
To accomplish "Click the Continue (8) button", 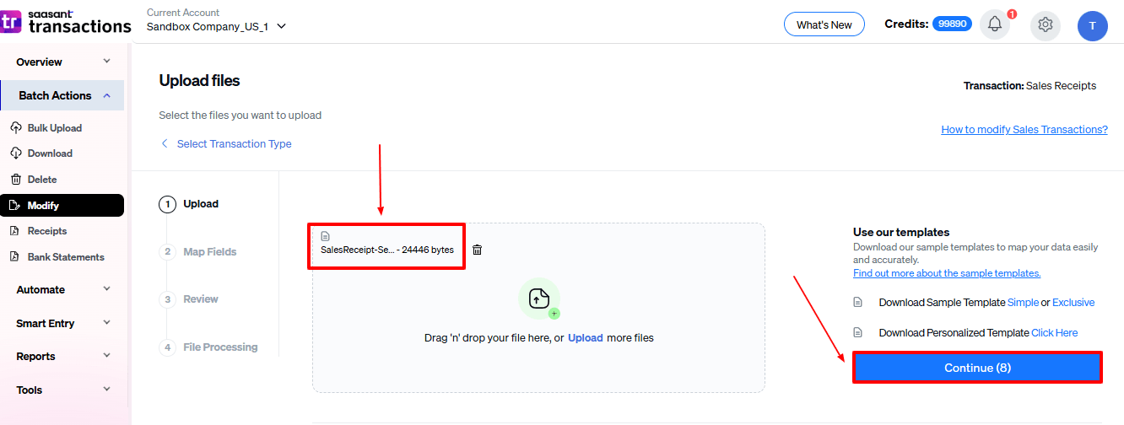I will (977, 368).
